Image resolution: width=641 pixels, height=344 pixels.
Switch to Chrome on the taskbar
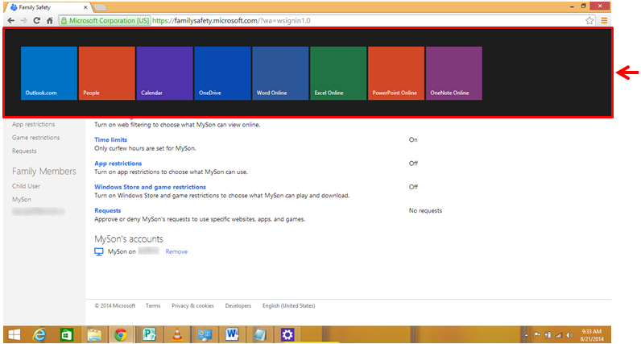point(121,334)
